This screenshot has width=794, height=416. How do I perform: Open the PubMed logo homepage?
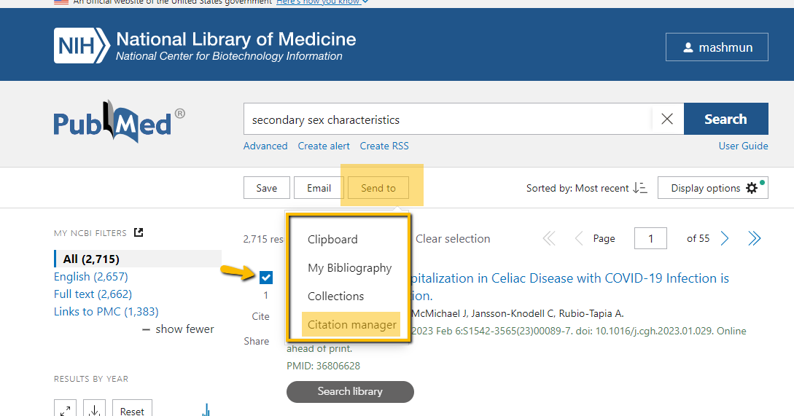120,122
